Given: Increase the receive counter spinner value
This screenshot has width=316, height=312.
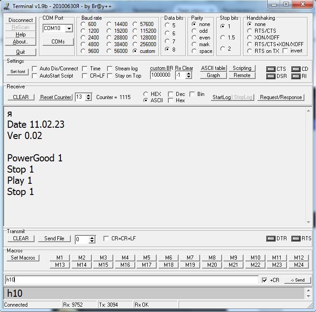Looking at the screenshot, I should click(88, 95).
